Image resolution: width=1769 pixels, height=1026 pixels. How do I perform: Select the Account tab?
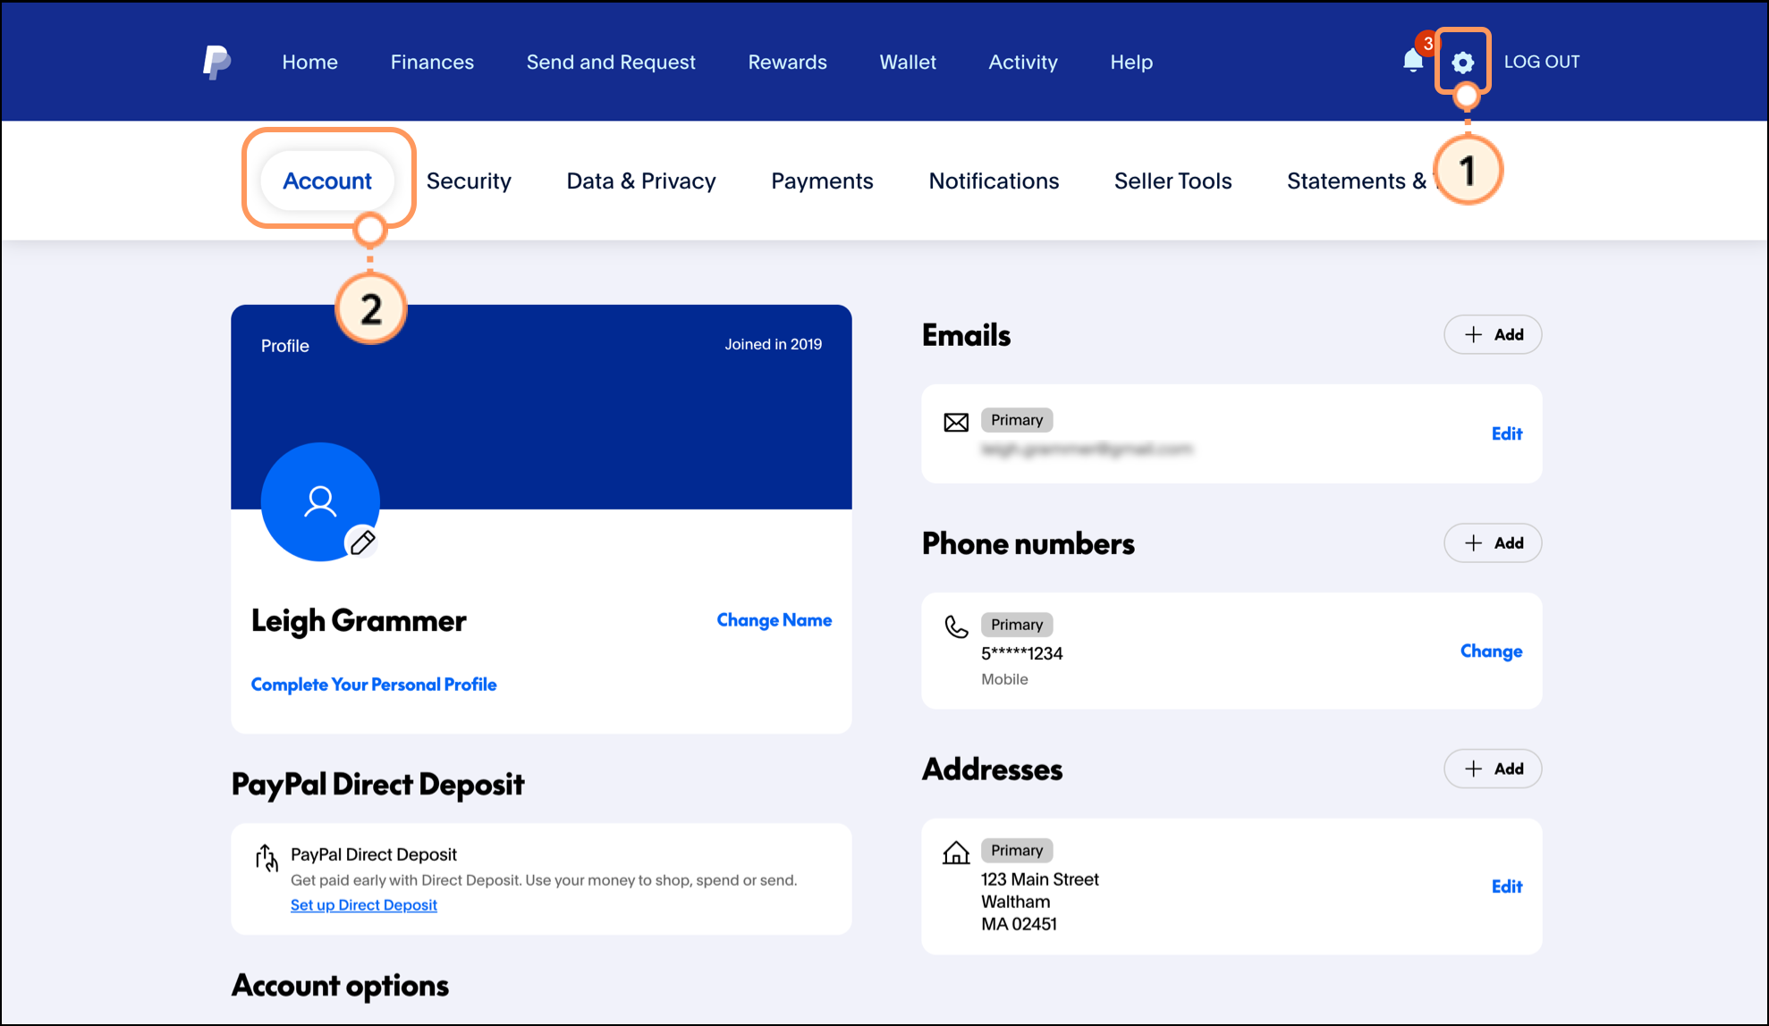click(x=327, y=181)
